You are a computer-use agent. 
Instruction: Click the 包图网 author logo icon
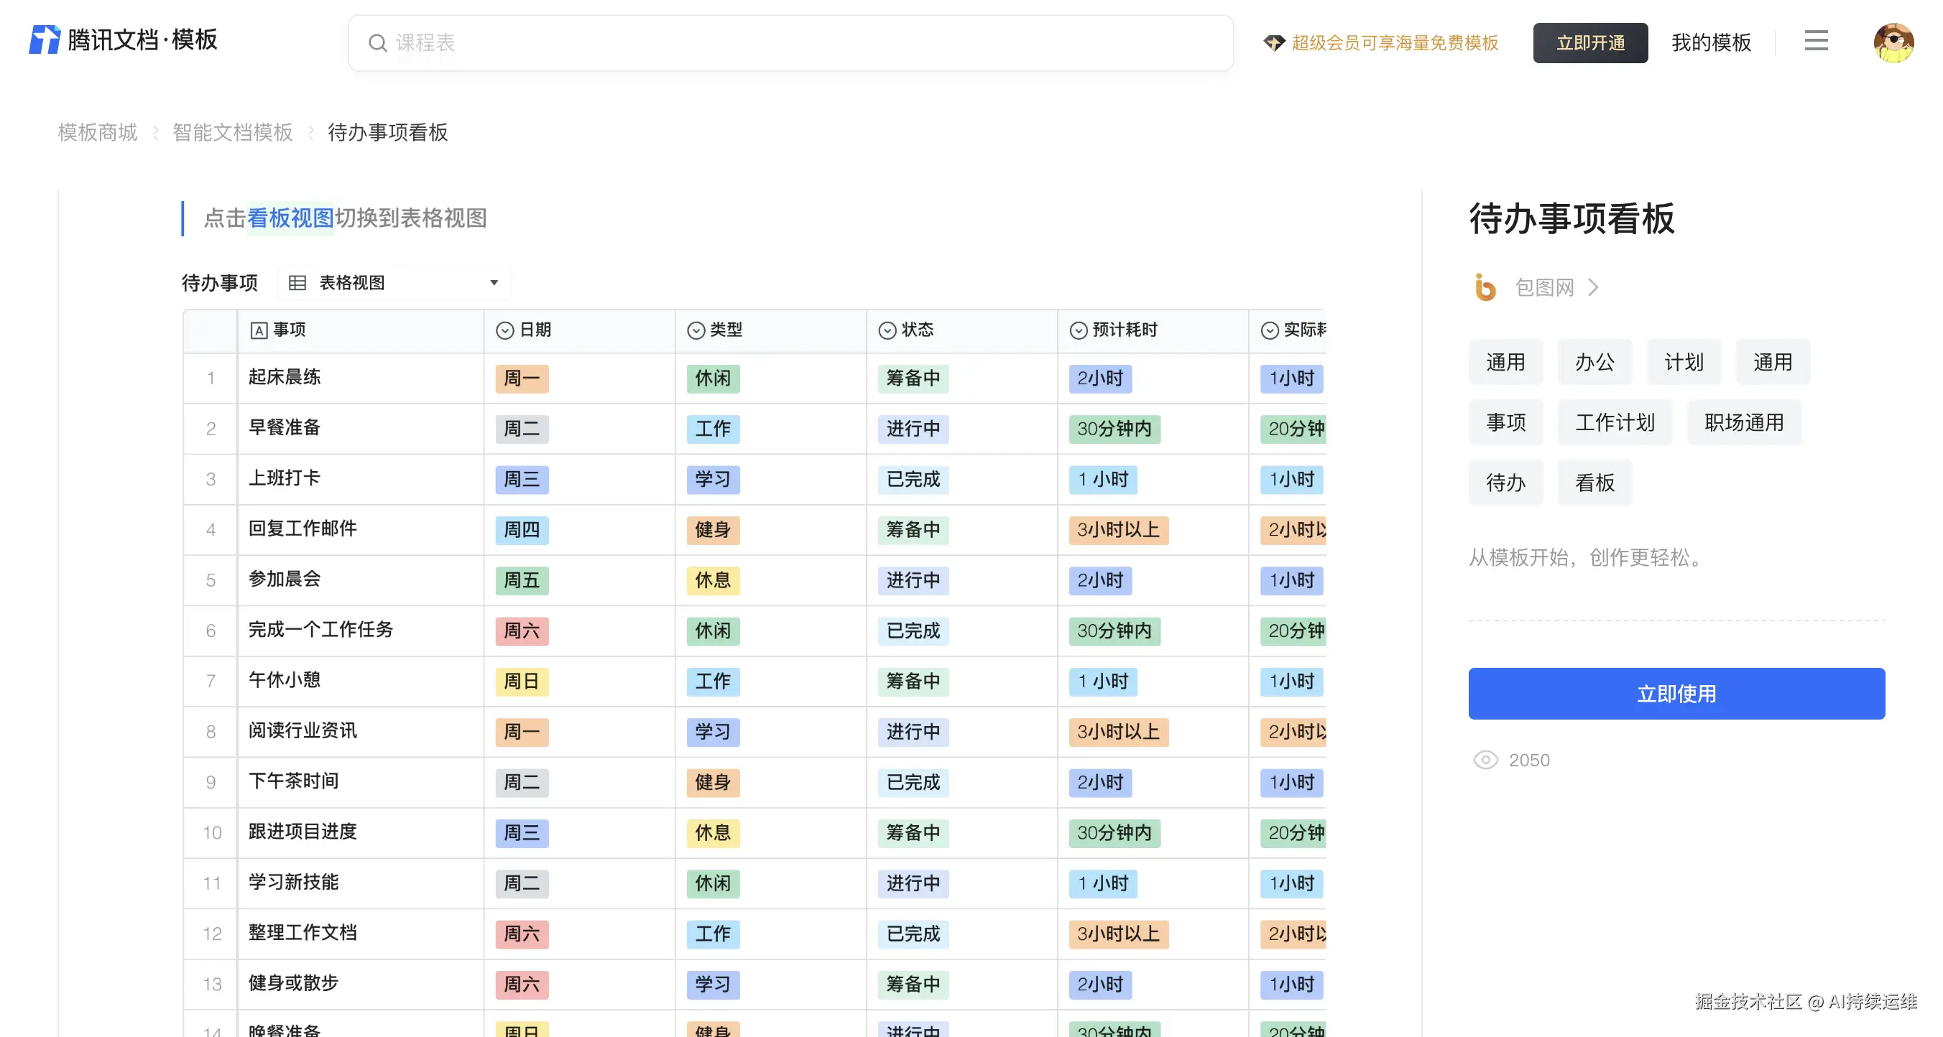tap(1485, 287)
